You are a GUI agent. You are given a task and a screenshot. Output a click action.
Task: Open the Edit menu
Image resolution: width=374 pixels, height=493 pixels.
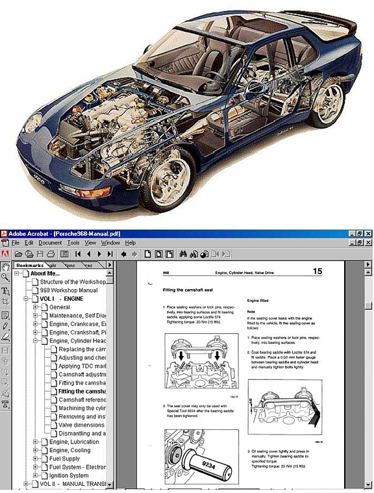coord(29,243)
